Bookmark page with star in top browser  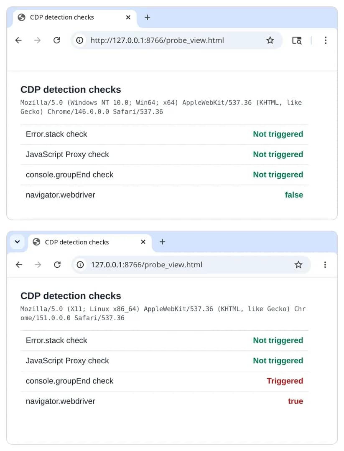pos(270,40)
